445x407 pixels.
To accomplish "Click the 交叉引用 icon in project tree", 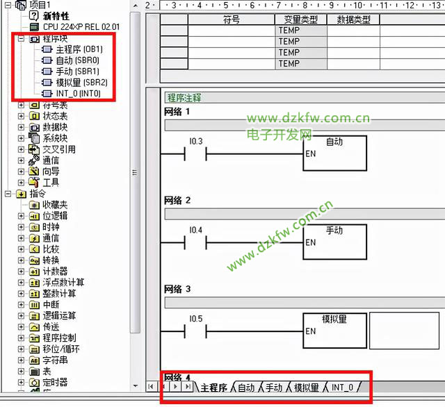I will [x=34, y=149].
